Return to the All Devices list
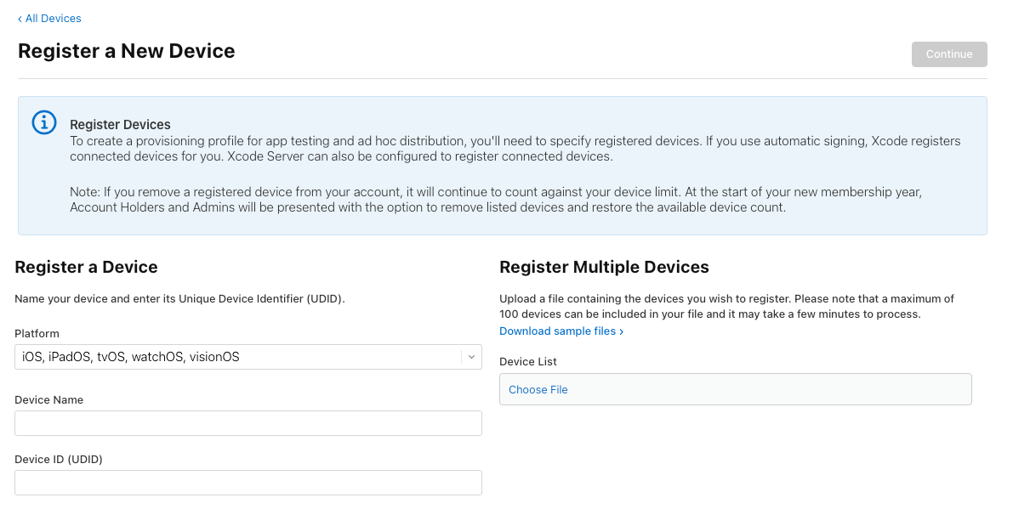This screenshot has height=509, width=1013. pos(48,18)
